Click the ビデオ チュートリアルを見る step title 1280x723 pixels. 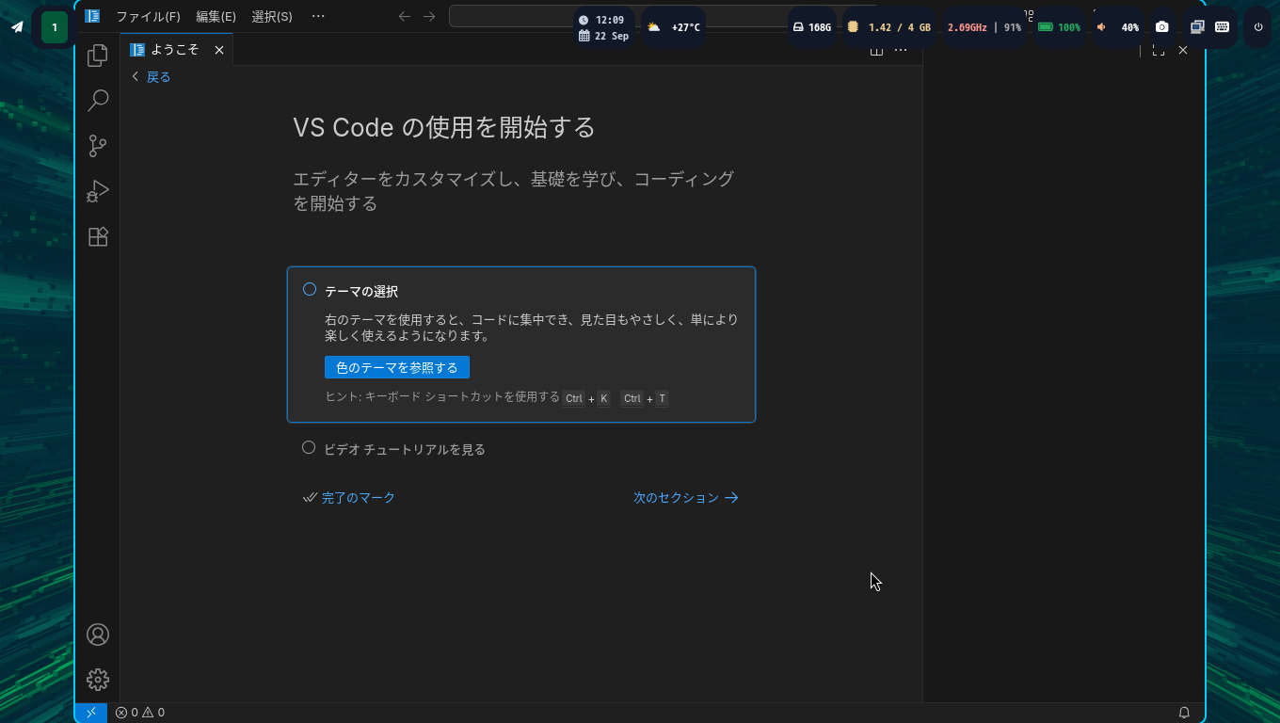click(x=405, y=449)
